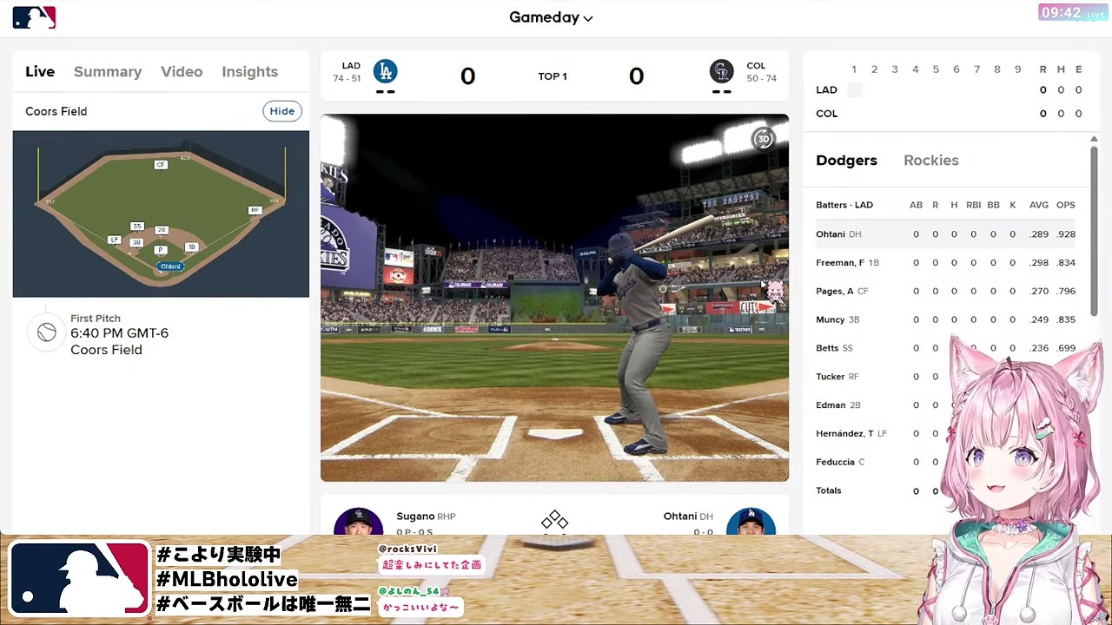Select the Rockies lineup tab
This screenshot has width=1112, height=625.
coord(931,161)
